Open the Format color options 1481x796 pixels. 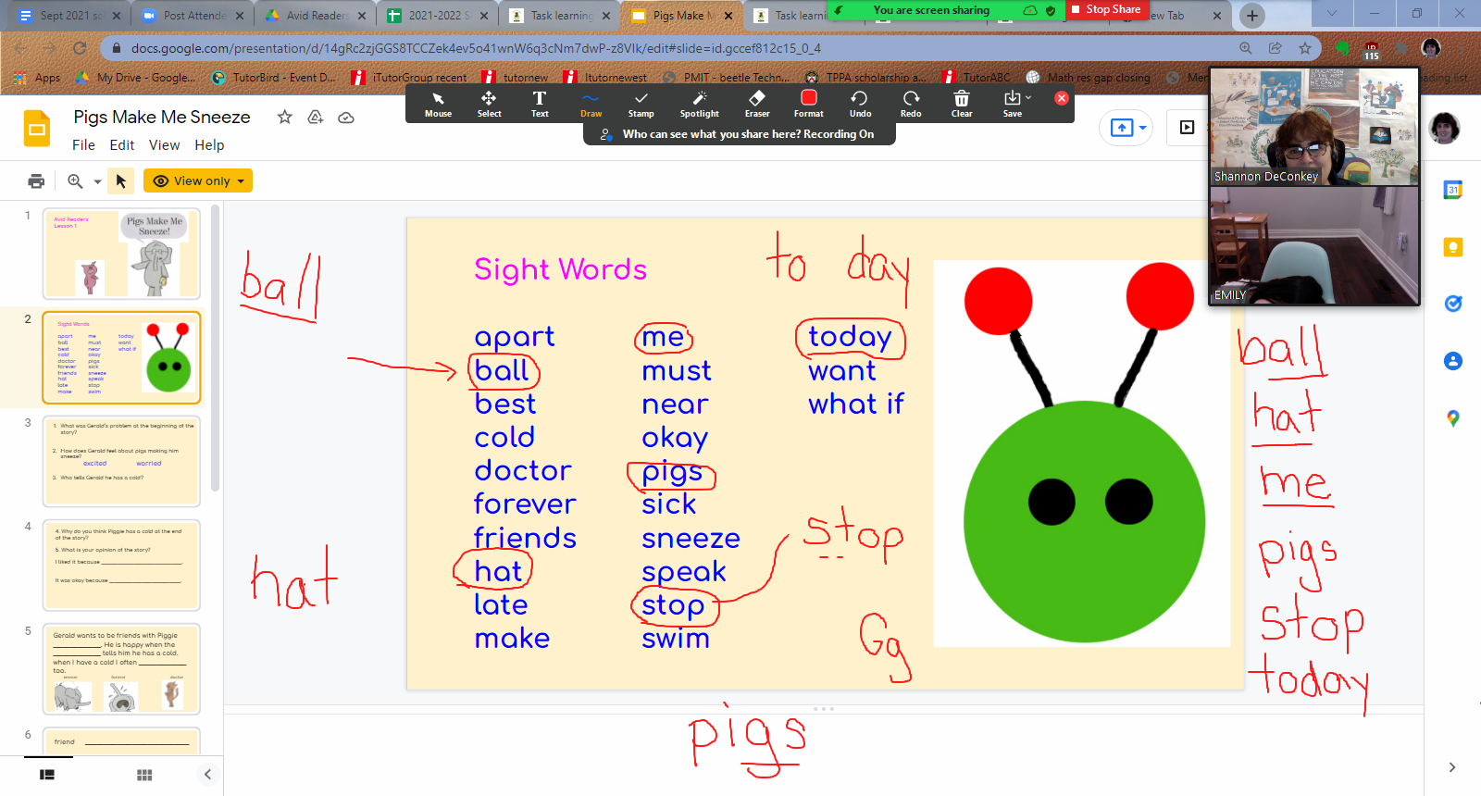(808, 104)
